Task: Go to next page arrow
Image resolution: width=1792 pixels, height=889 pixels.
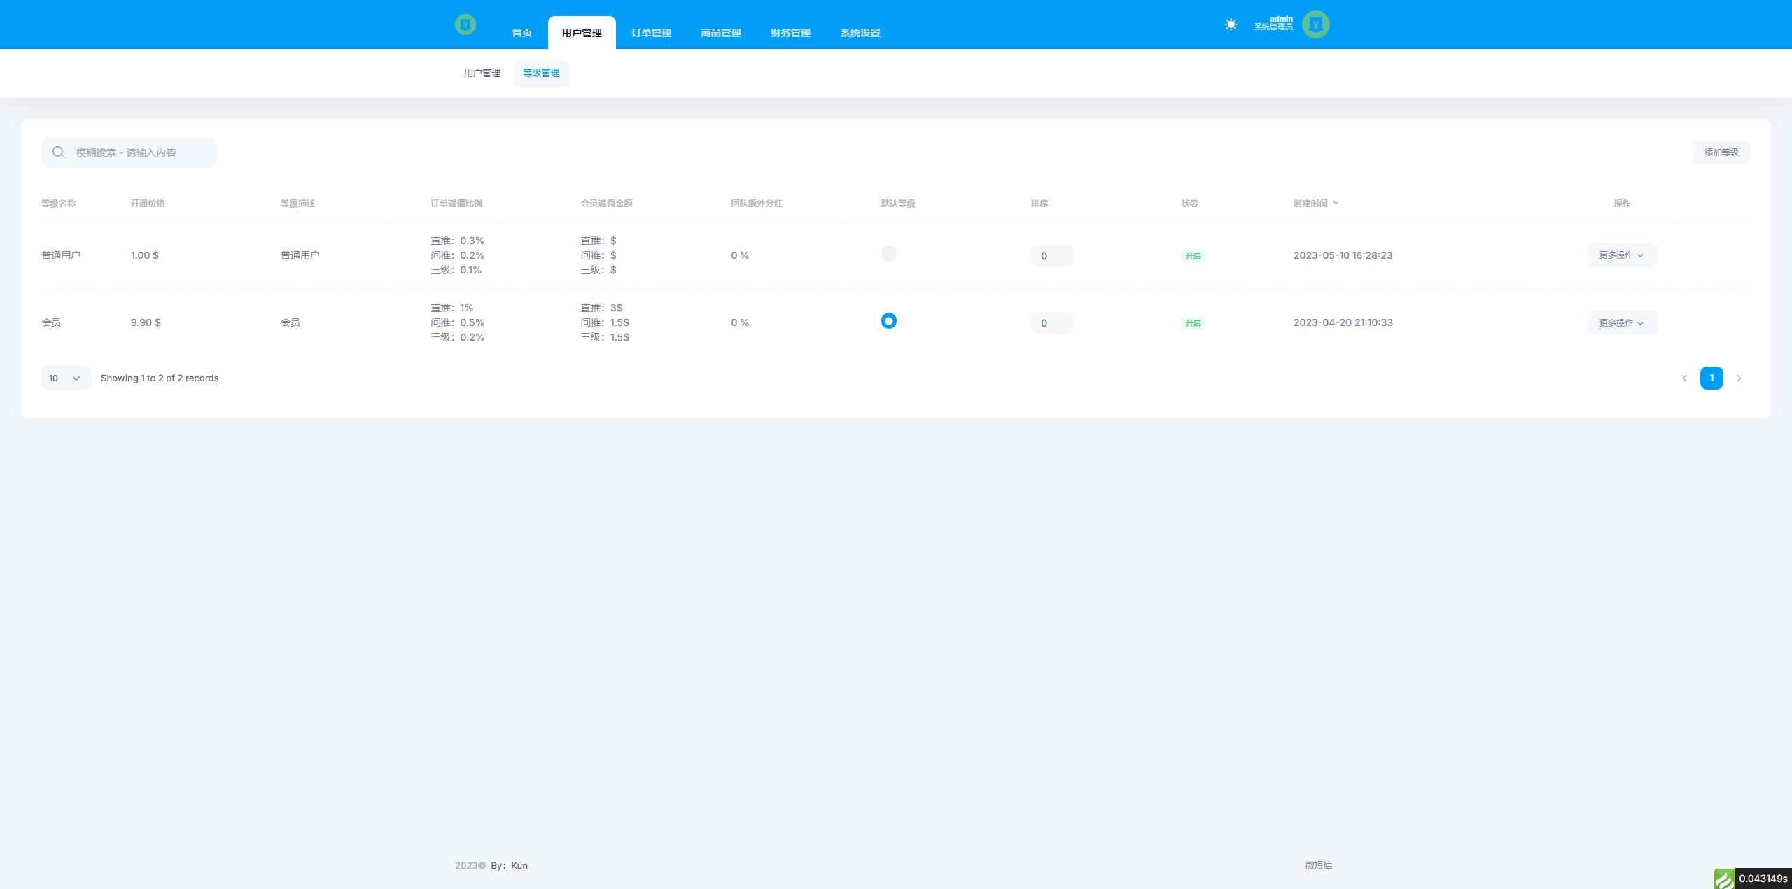Action: tap(1739, 378)
